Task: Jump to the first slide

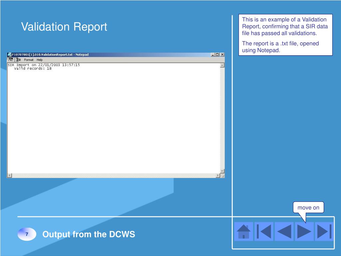Action: click(264, 231)
